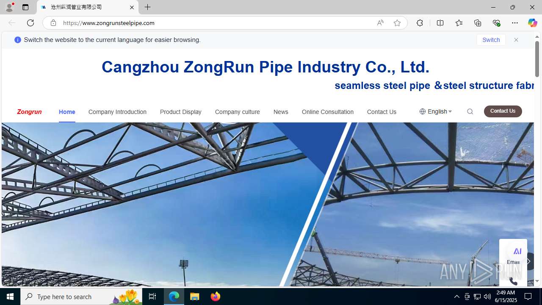View site information lock icon

click(x=53, y=23)
